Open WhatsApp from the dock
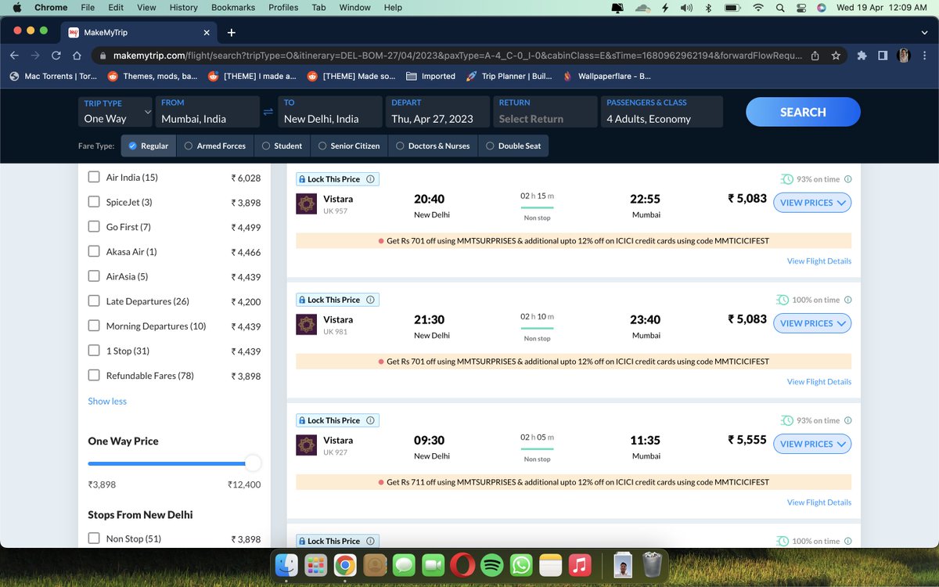 click(x=521, y=564)
